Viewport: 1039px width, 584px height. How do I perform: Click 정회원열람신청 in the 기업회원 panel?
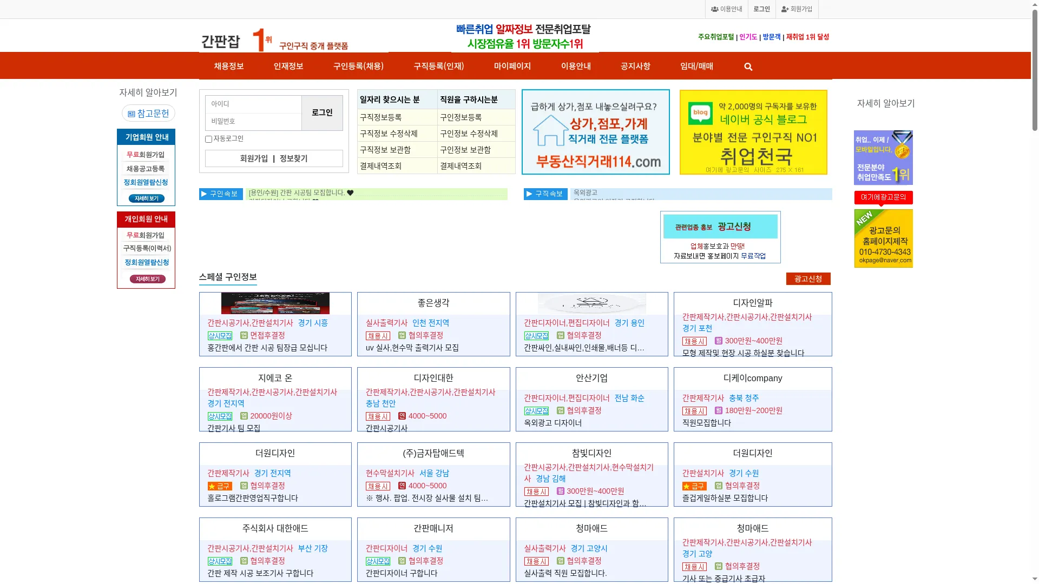pos(146,182)
